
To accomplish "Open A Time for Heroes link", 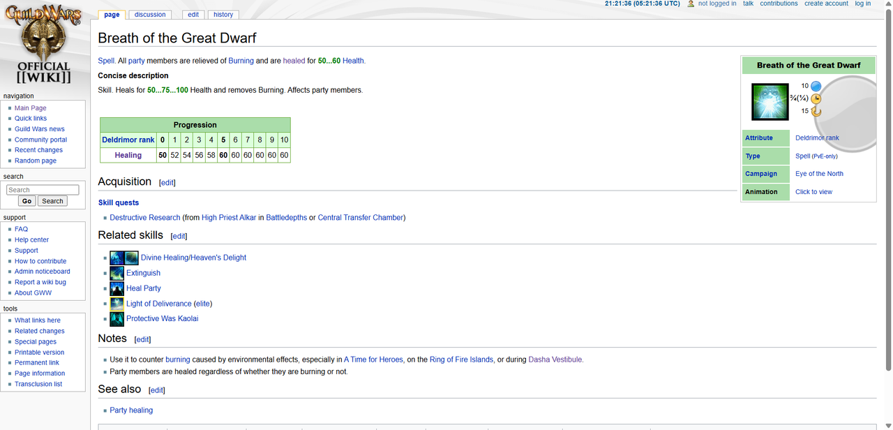I will 373,359.
